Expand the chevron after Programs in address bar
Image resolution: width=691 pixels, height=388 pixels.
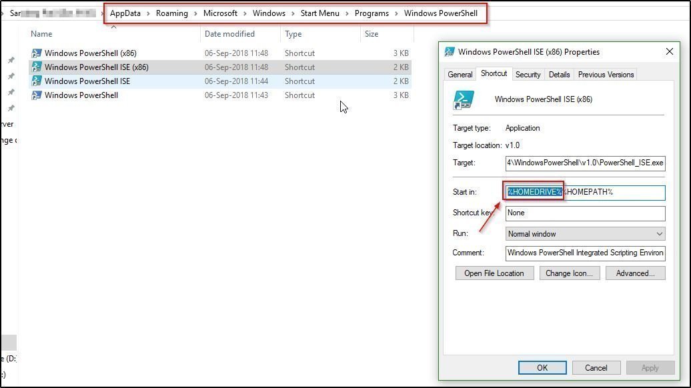click(x=397, y=13)
